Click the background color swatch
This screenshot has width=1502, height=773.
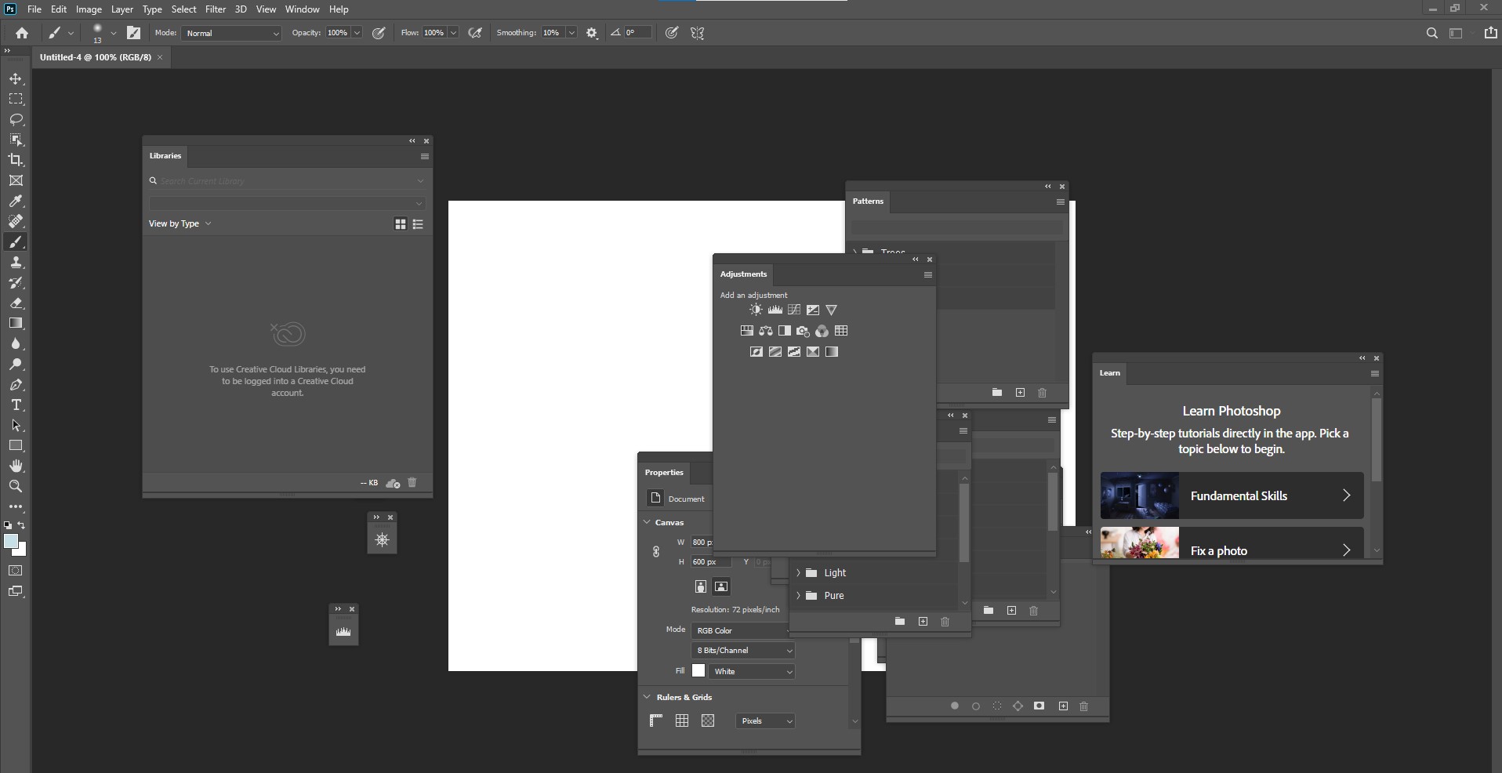coord(22,551)
